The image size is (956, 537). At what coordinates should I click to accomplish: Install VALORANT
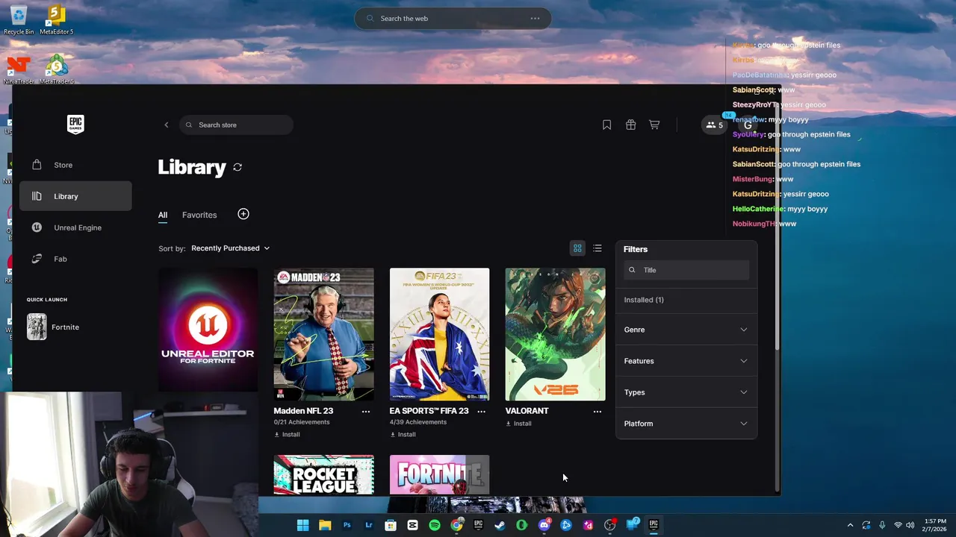518,423
